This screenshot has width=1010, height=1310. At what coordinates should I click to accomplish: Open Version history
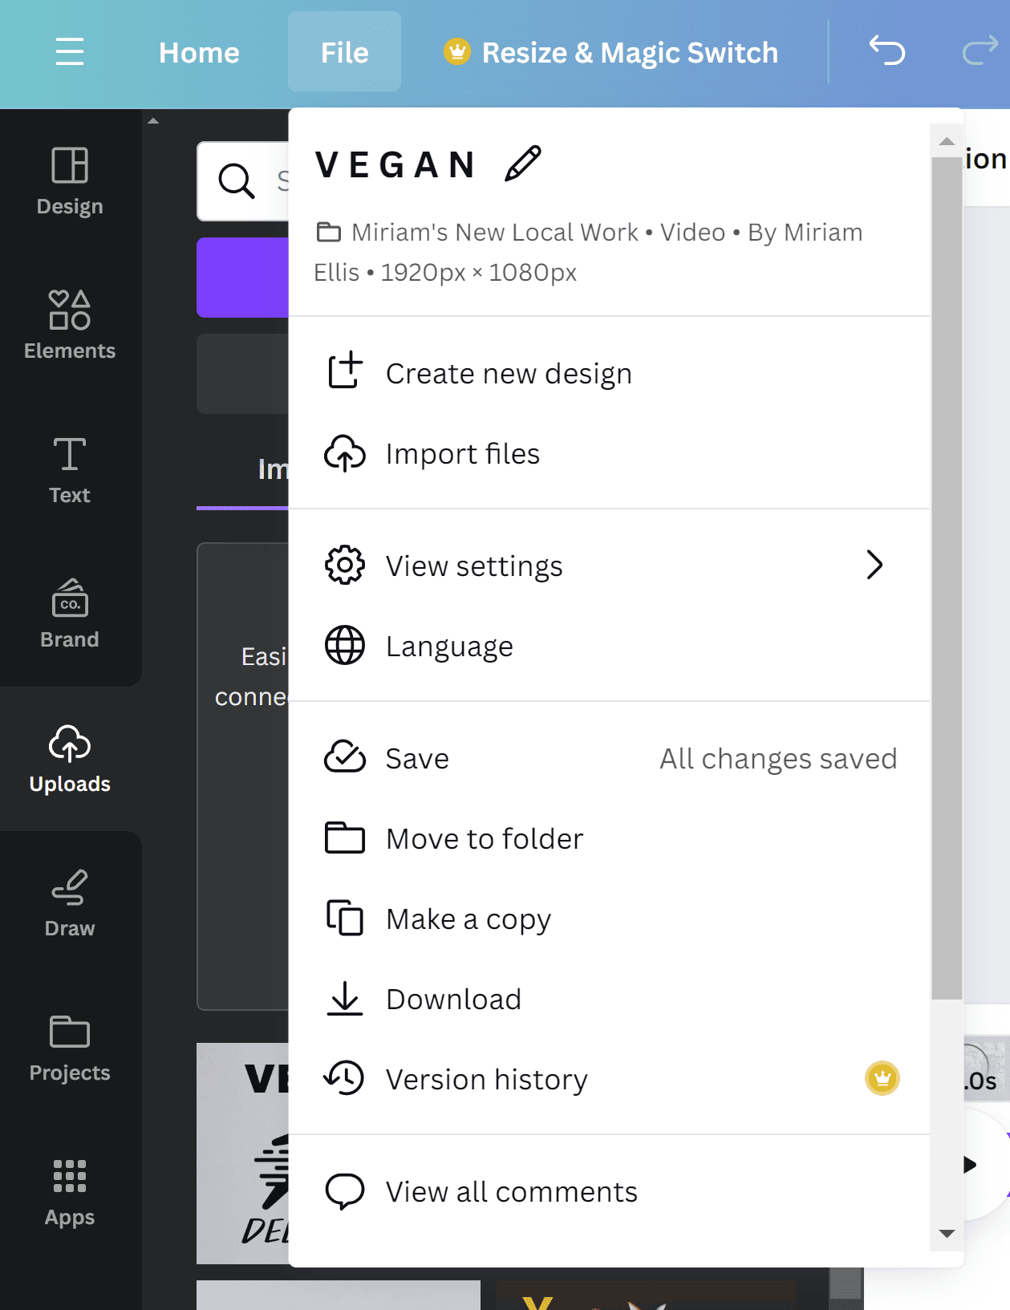[486, 1079]
